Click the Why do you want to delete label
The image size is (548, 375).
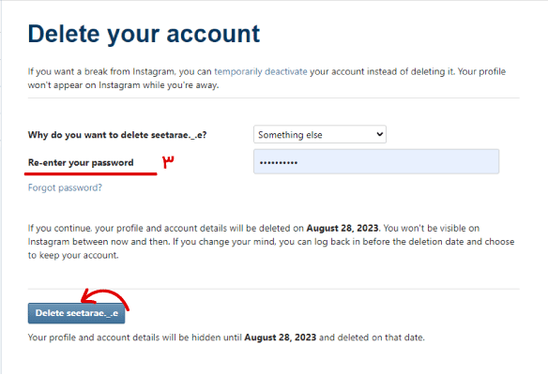(117, 135)
